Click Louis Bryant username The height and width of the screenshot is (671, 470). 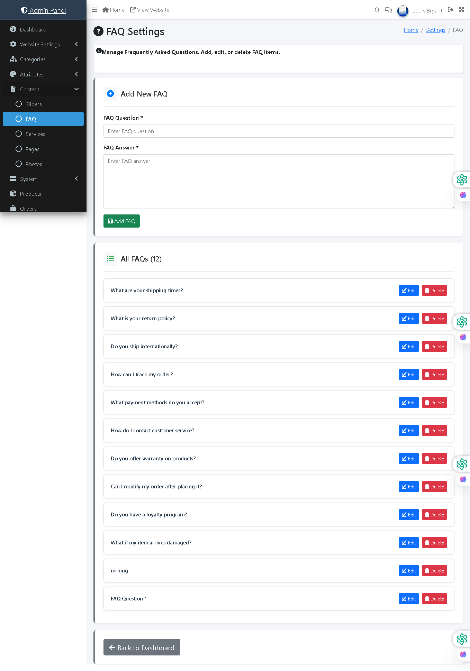click(427, 10)
